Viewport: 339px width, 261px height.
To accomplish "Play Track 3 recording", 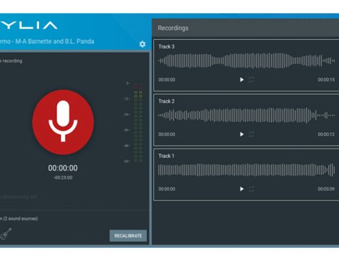I will 242,80.
